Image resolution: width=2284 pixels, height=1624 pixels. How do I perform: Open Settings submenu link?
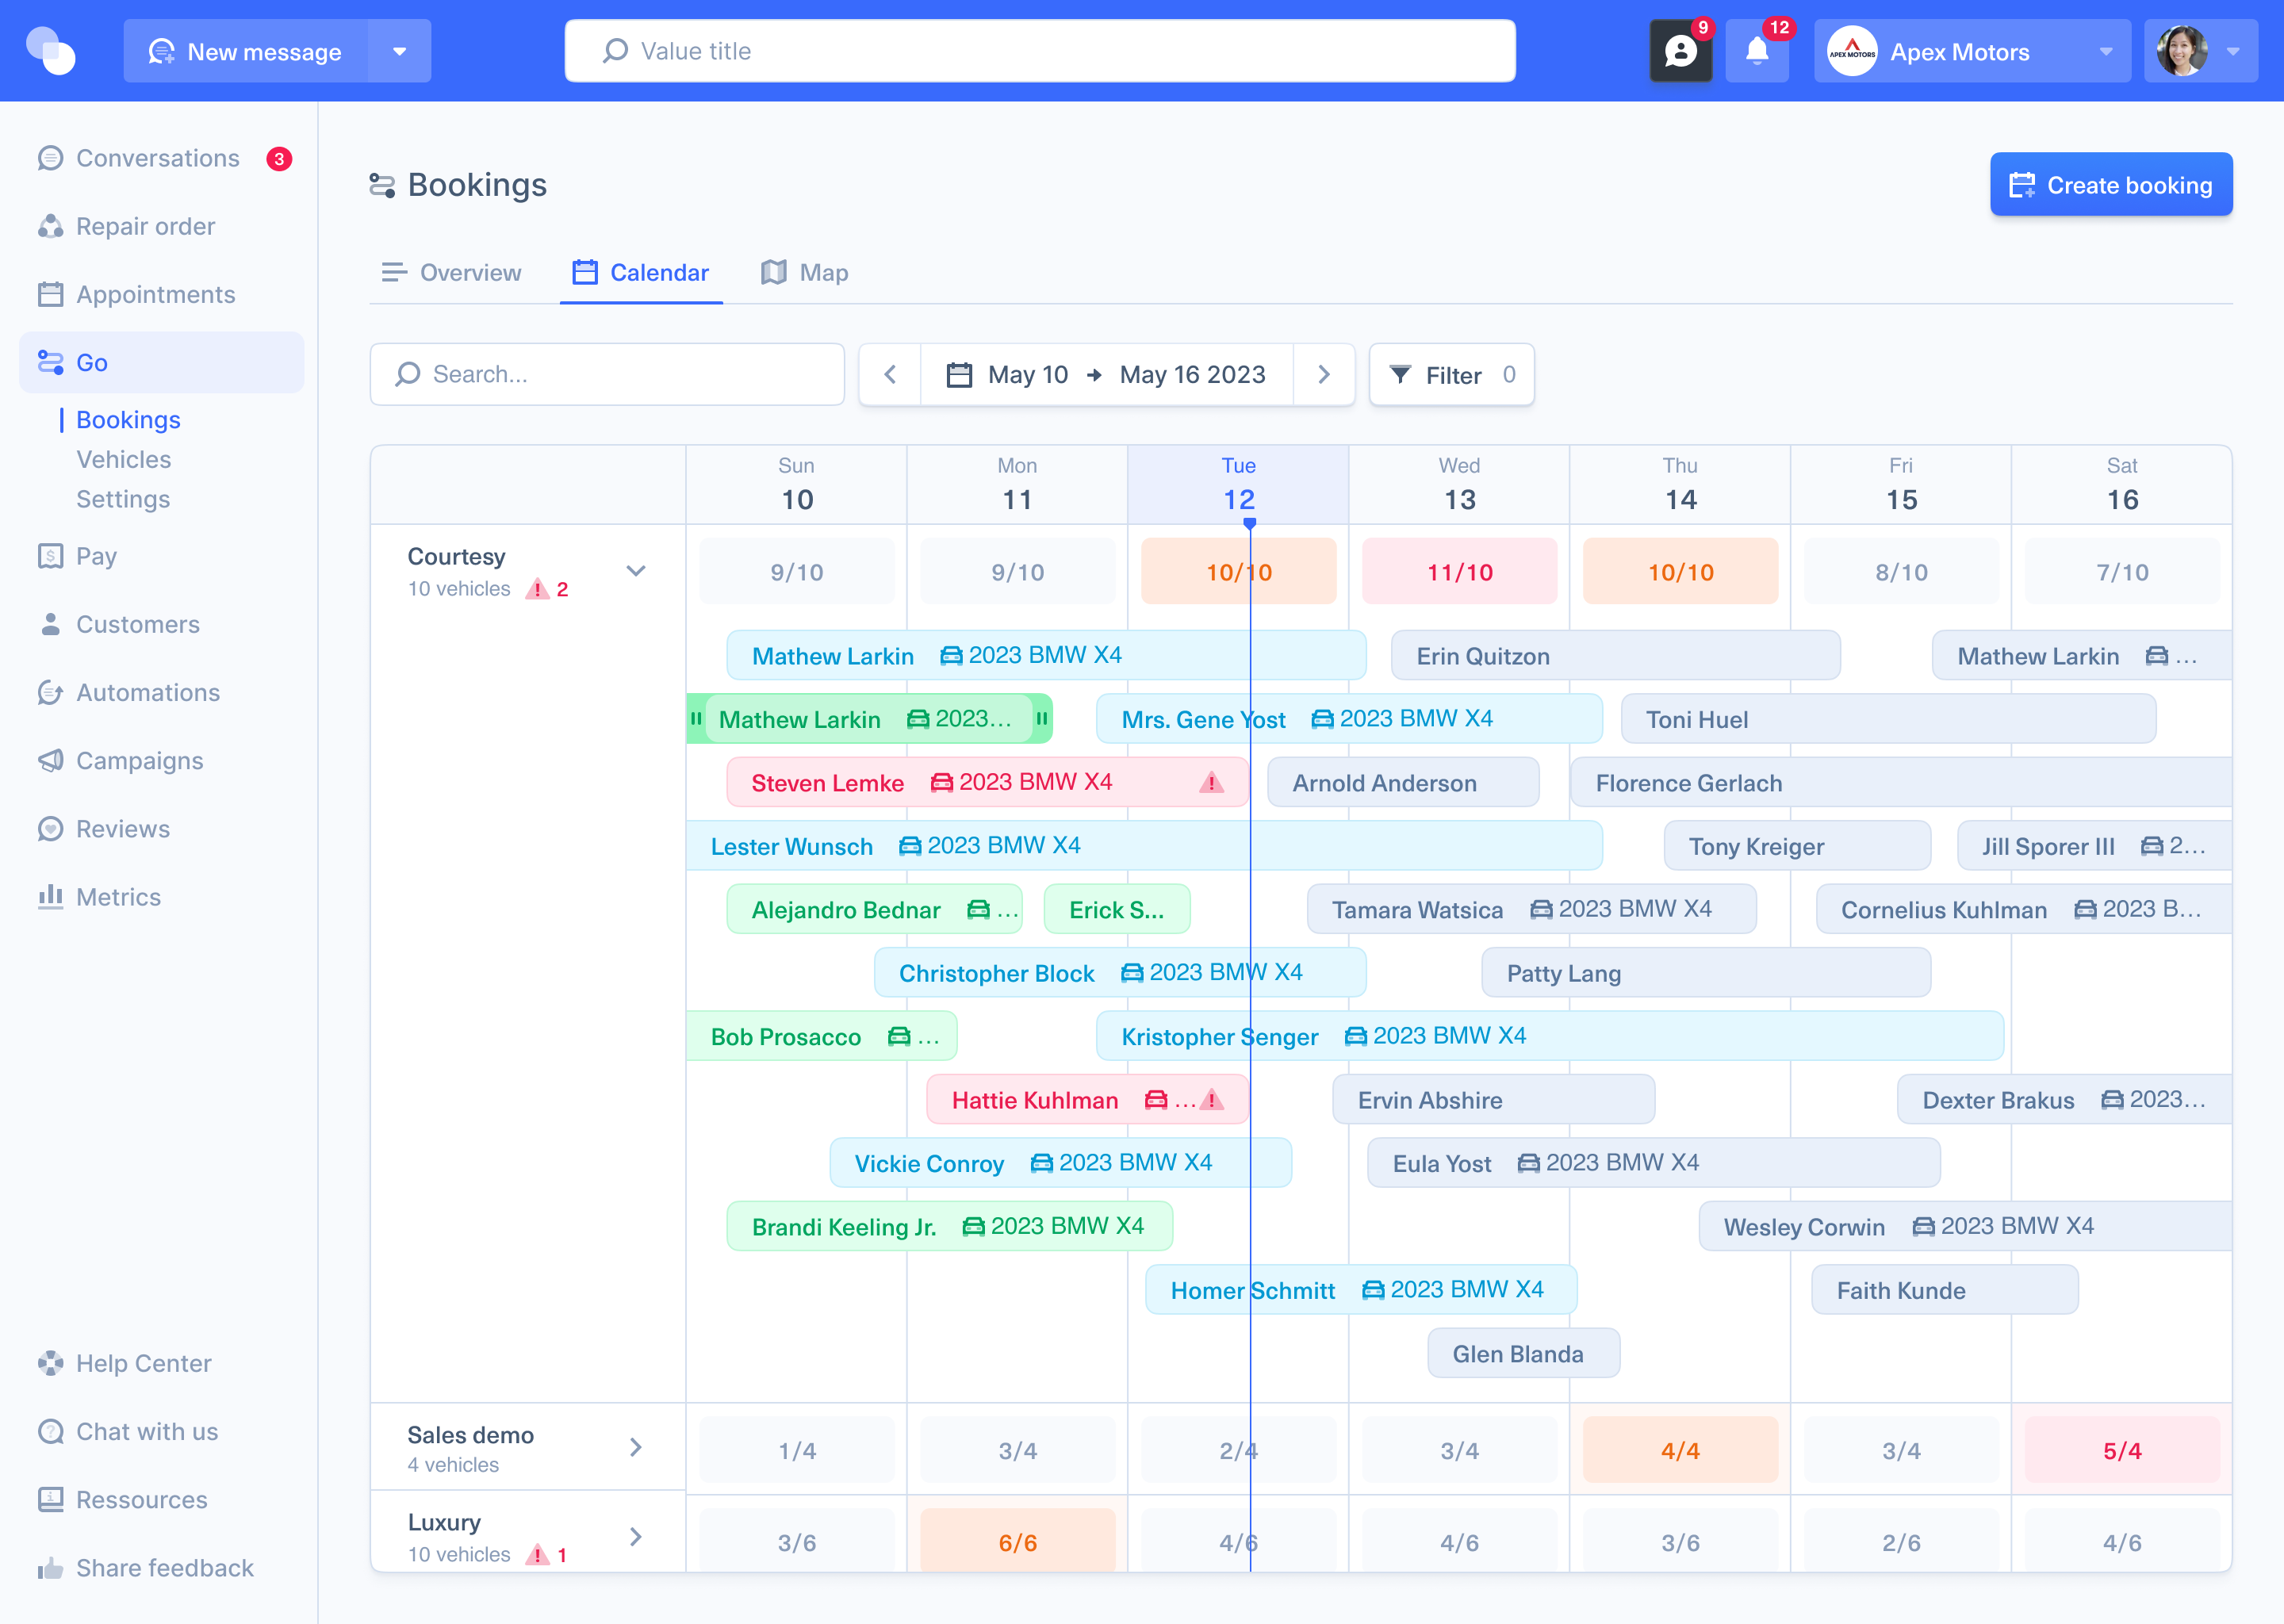pyautogui.click(x=123, y=499)
